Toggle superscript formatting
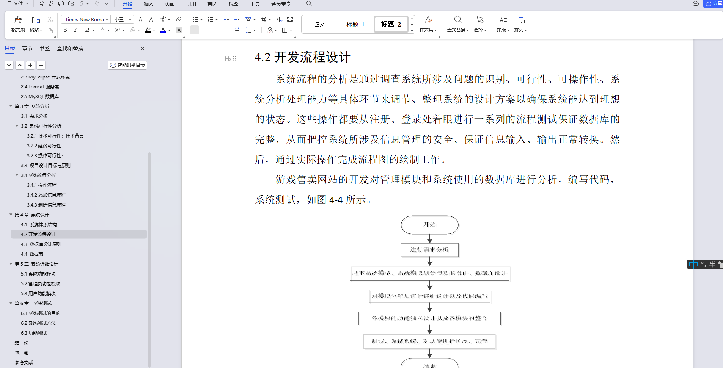The image size is (723, 368). pos(118,30)
